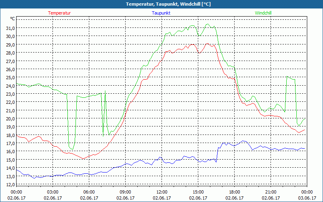This screenshot has width=323, height=202.
Task: Click the 21,0 y-axis value
Action: click(x=10, y=110)
